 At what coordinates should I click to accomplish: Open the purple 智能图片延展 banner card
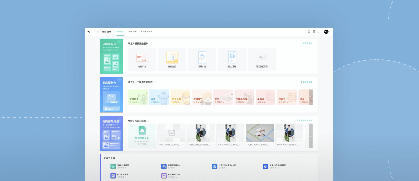coord(111,134)
